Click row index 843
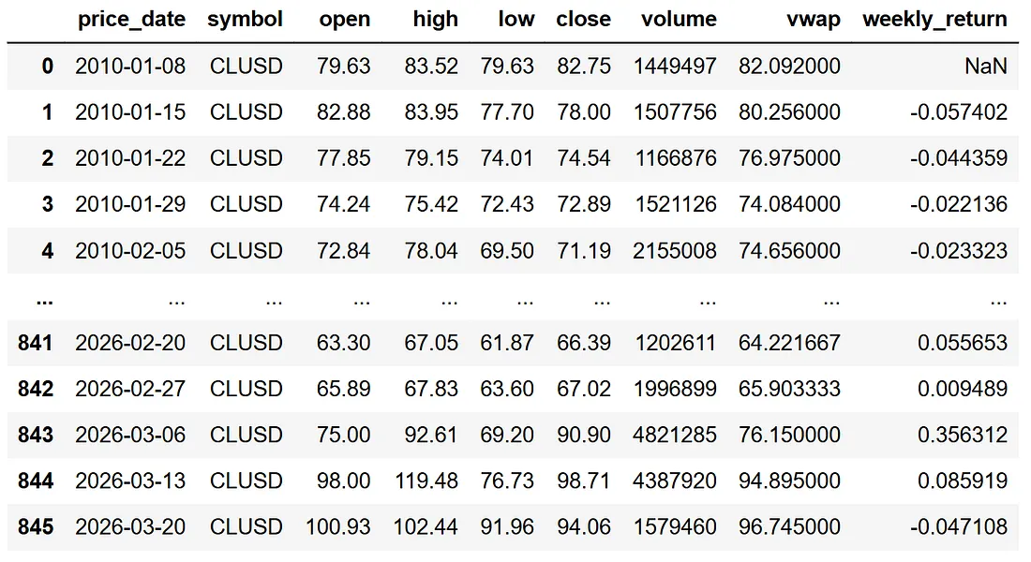1031x562 pixels. [x=37, y=436]
